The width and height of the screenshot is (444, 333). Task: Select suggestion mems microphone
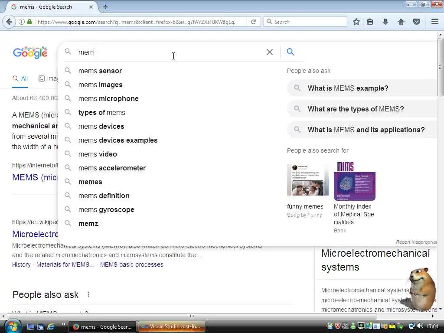tap(108, 98)
